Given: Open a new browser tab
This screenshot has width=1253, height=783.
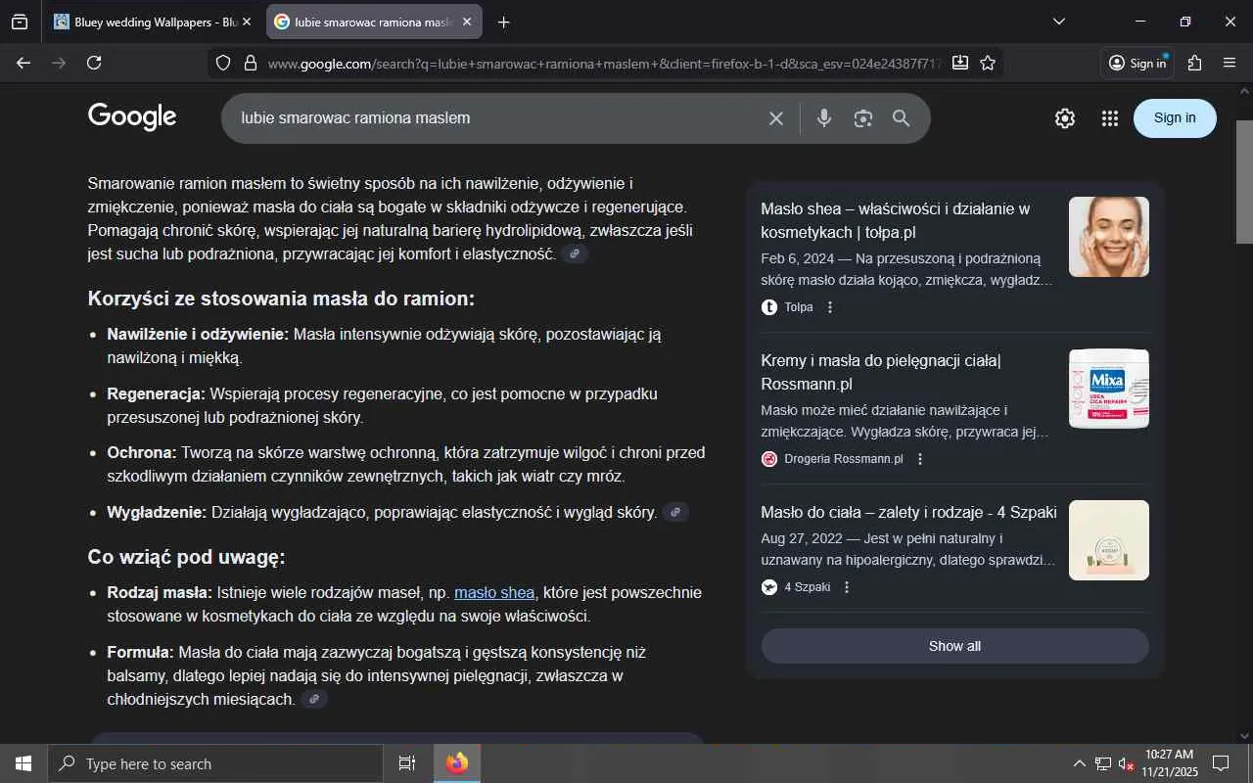Looking at the screenshot, I should click(x=503, y=22).
